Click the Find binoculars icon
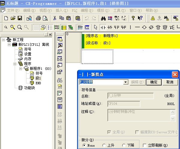180x149 pixels. coord(103,18)
